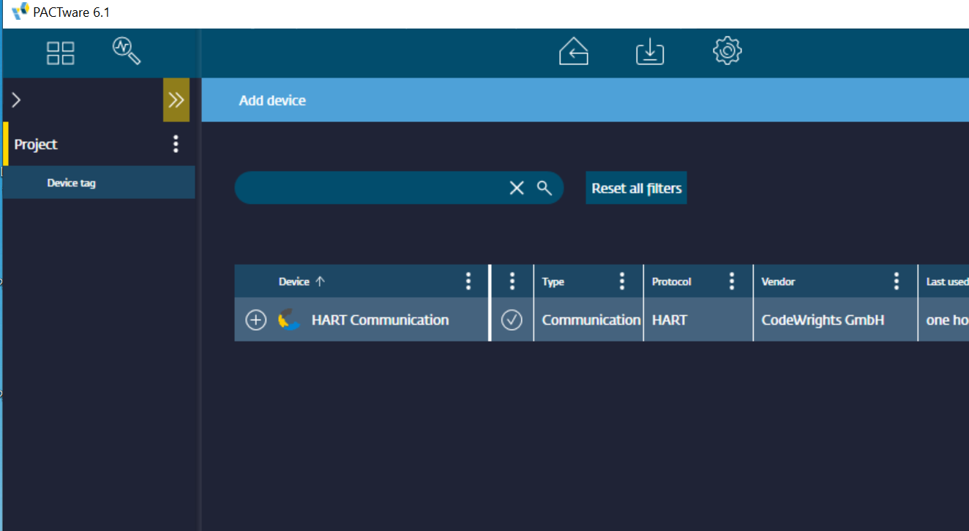Open the settings gear icon

pos(727,50)
